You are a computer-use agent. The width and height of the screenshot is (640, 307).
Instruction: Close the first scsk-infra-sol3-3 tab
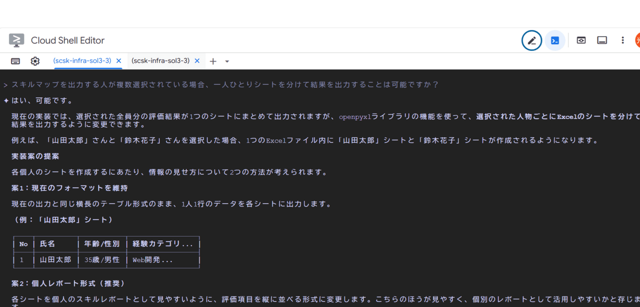[x=118, y=61]
